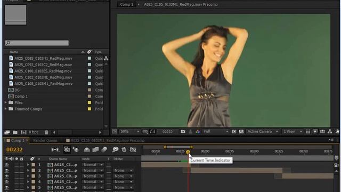Open the Show Channel color icon
The image size is (341, 192).
tap(198, 132)
